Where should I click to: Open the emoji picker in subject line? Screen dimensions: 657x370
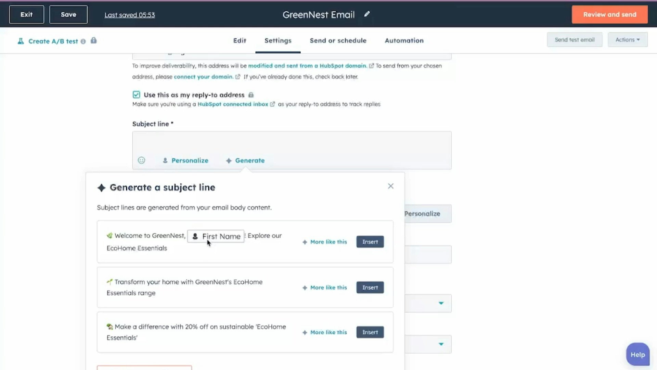141,160
